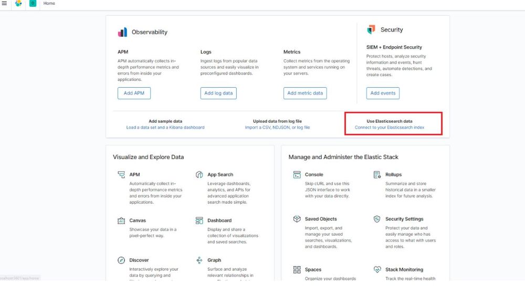Click the APM icon under Visualize
The width and height of the screenshot is (525, 295).
click(x=121, y=174)
